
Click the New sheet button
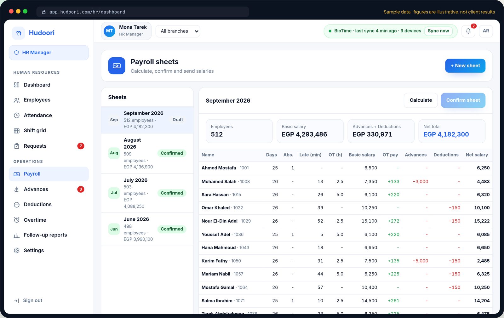[x=465, y=66]
